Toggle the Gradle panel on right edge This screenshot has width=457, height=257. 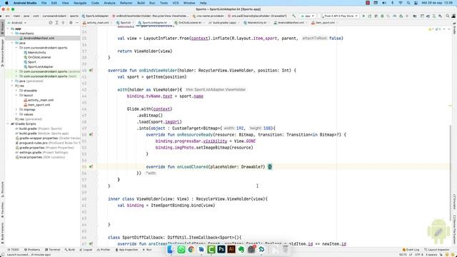pos(454,28)
